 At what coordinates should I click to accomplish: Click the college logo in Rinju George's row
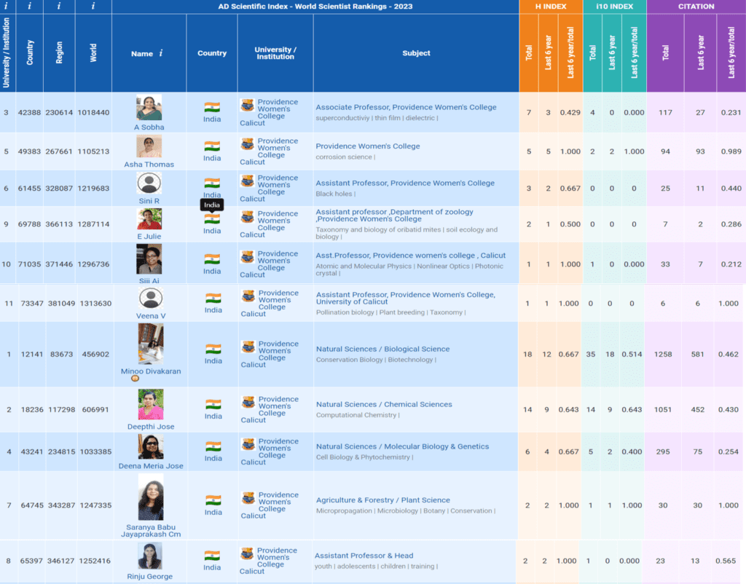(x=247, y=554)
